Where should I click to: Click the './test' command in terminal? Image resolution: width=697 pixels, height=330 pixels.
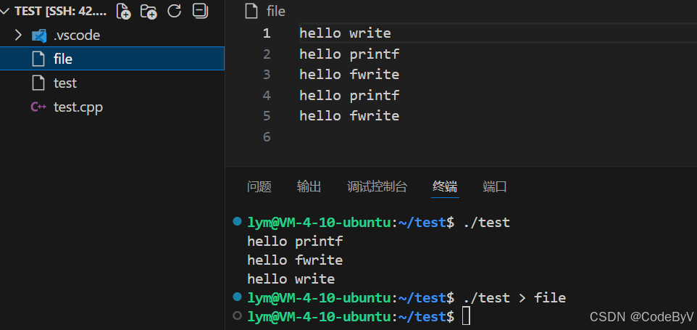point(486,222)
